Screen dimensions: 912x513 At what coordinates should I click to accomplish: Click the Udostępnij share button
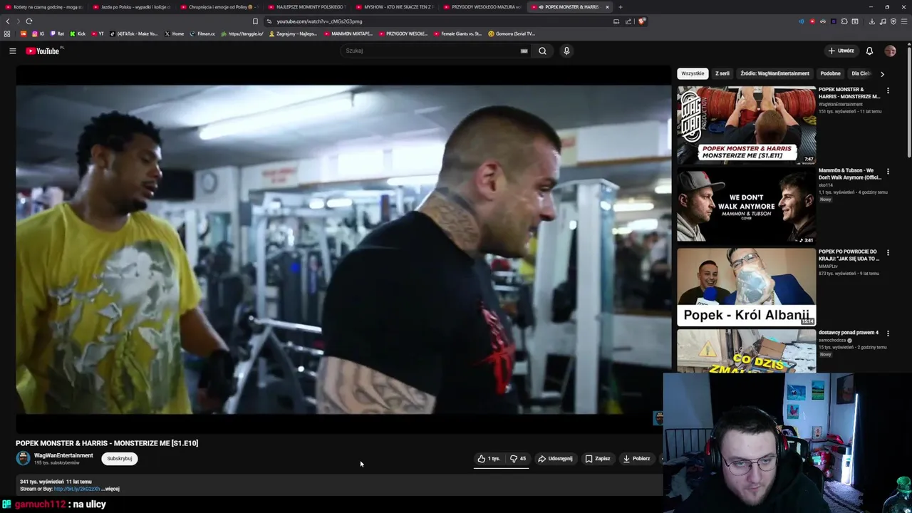point(556,459)
